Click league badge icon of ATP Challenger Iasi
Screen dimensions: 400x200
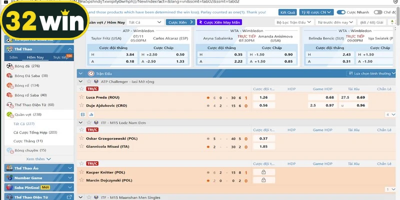96,81
